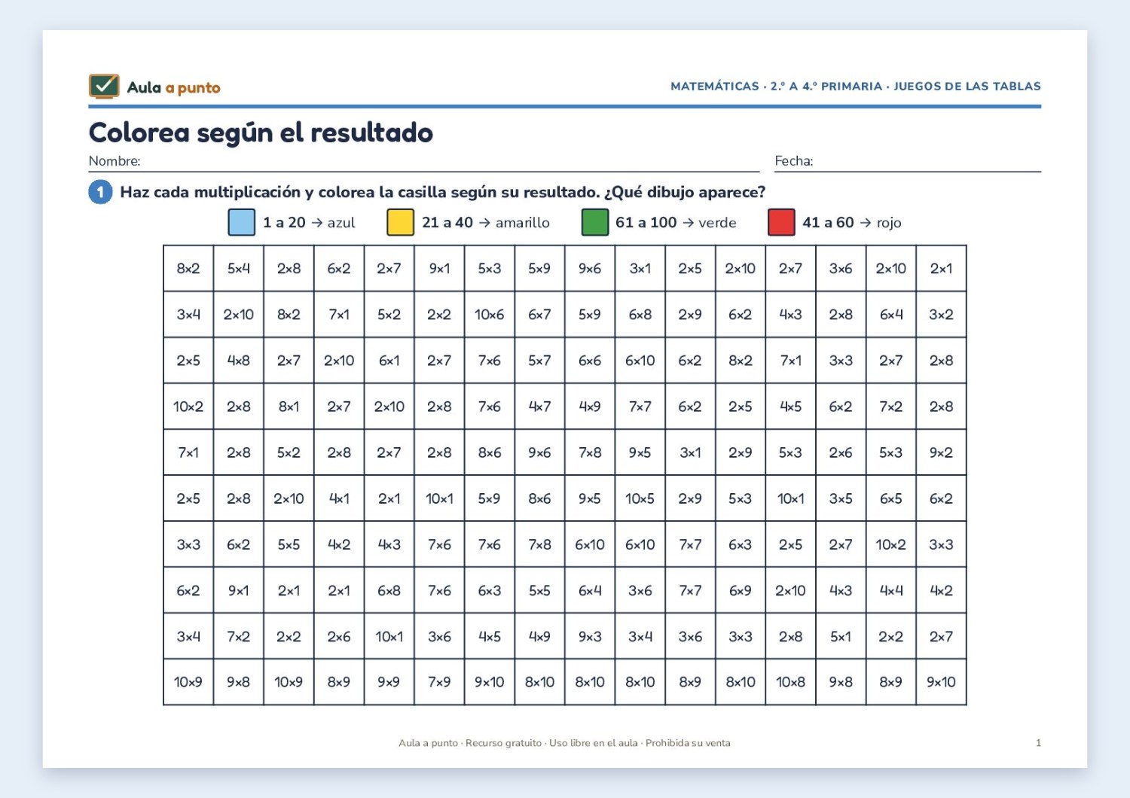Click the grid cell '4×8'
The image size is (1130, 798).
click(x=239, y=361)
